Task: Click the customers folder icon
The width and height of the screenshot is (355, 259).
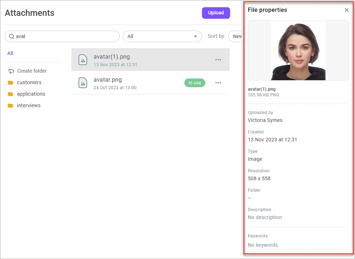Action: click(10, 83)
